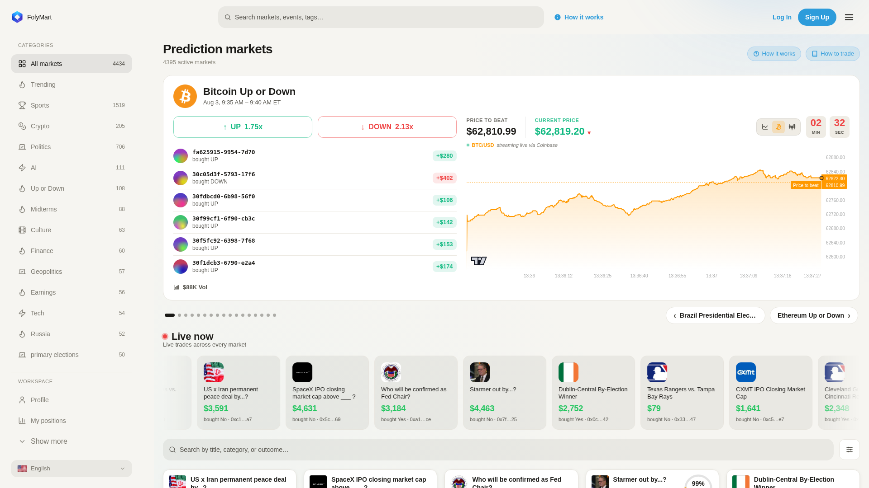Open Culture category
Image resolution: width=869 pixels, height=488 pixels.
tap(72, 230)
